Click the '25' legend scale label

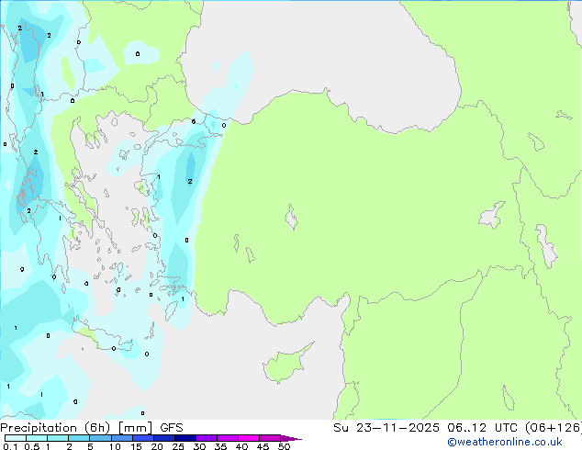(x=178, y=446)
